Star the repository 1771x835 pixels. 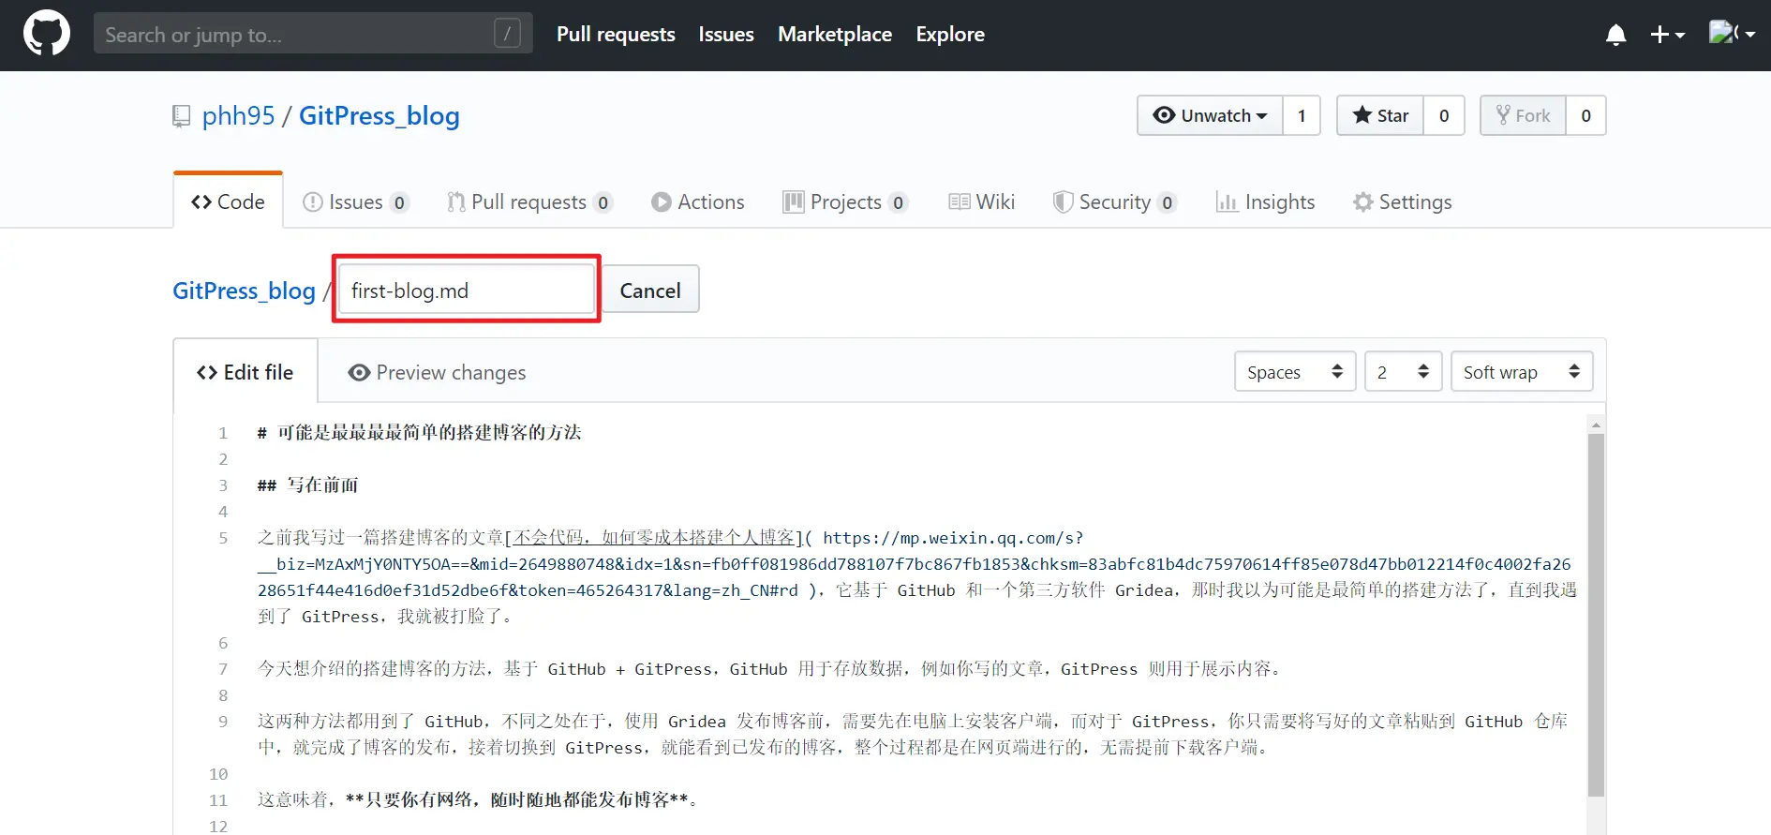[x=1380, y=115]
